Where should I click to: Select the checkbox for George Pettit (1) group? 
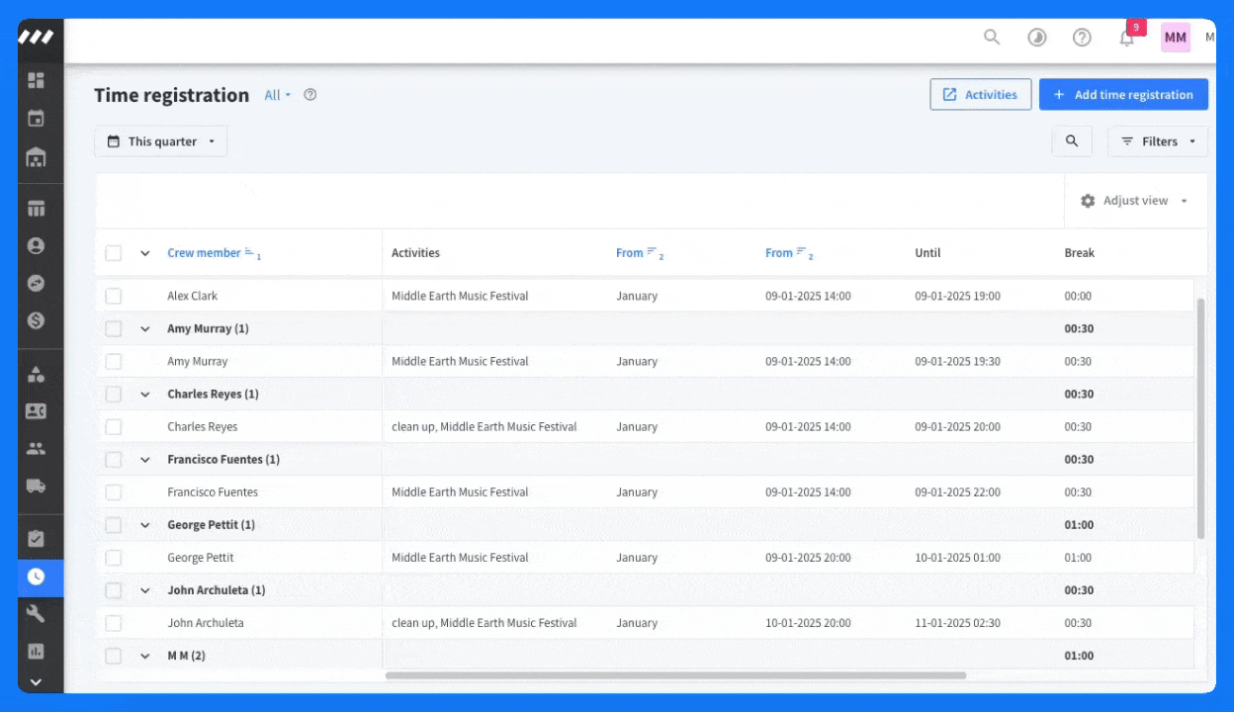pos(114,525)
